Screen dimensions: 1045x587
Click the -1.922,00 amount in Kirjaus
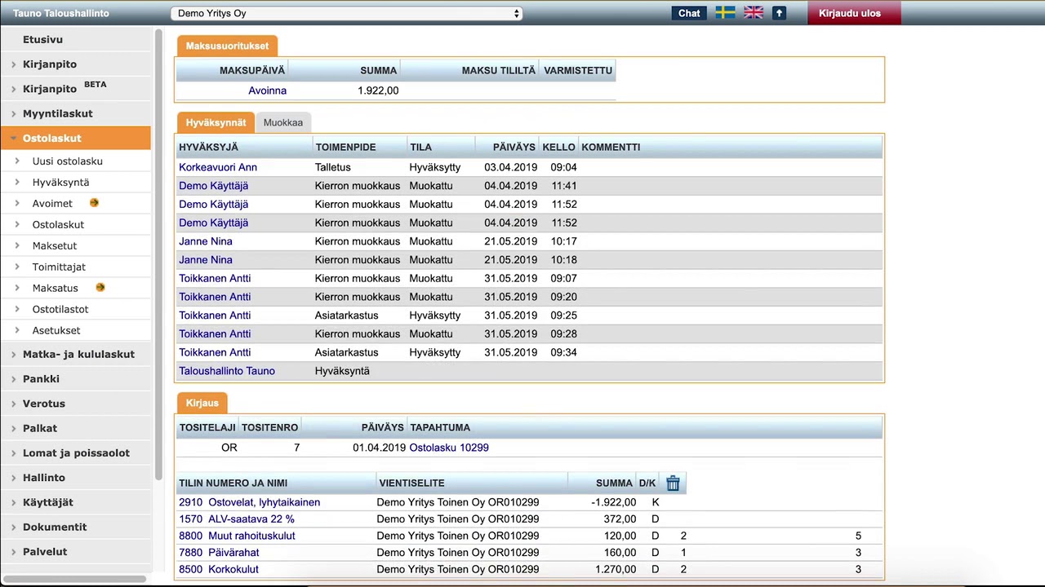(614, 502)
